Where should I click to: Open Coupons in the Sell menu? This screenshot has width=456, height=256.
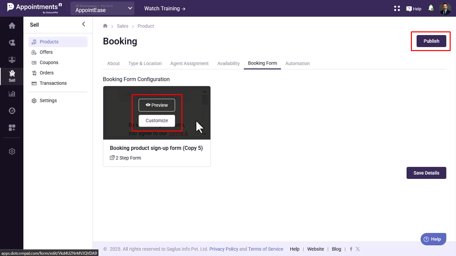point(49,62)
